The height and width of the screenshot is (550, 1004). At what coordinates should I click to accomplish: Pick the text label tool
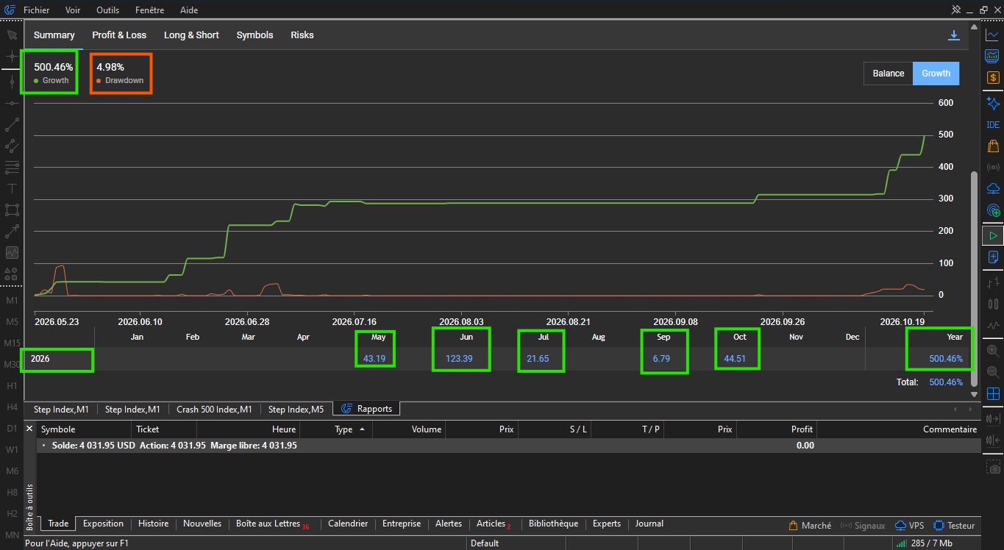click(x=12, y=189)
